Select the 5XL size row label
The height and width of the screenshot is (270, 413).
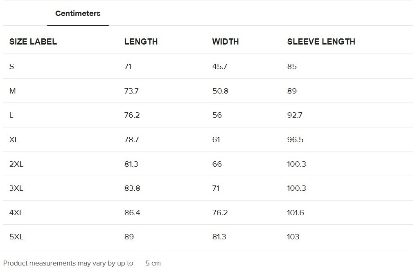click(x=16, y=237)
